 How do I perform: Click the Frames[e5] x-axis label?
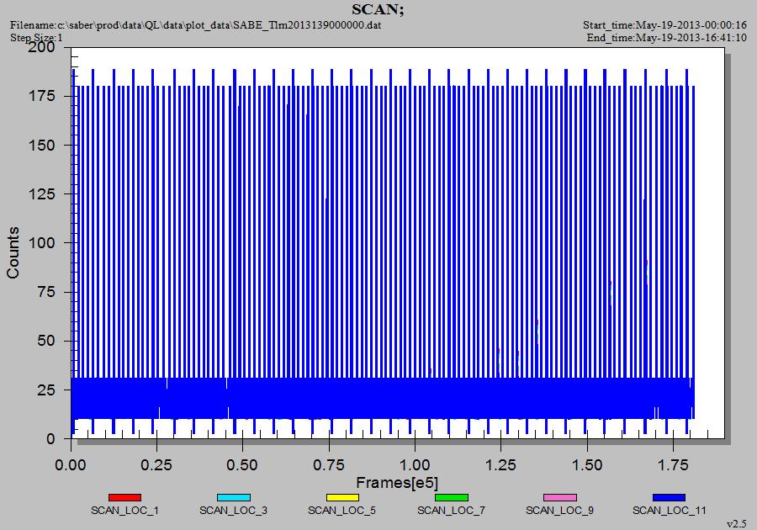click(397, 482)
